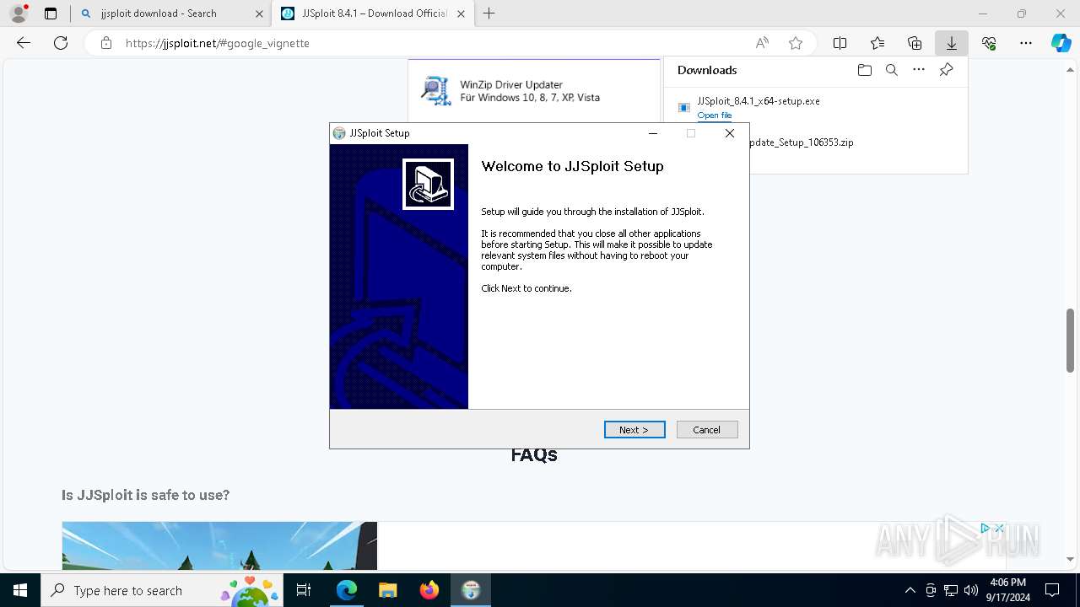Go back to the previous page
The height and width of the screenshot is (607, 1080).
tap(24, 43)
